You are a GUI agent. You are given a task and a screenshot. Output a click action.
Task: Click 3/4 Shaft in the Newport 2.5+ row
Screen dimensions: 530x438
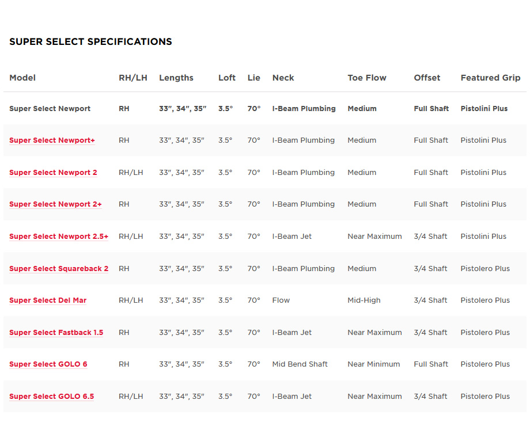point(431,236)
